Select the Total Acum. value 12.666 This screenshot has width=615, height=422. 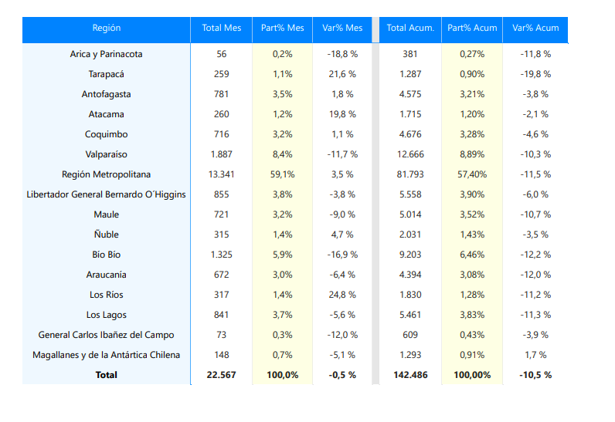410,154
